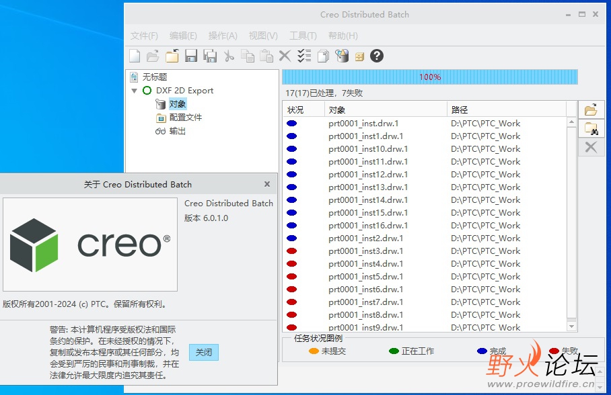Viewport: 611px width, 395px height.
Task: Select row prt0001_inst2.drw.1
Action: (x=425, y=238)
